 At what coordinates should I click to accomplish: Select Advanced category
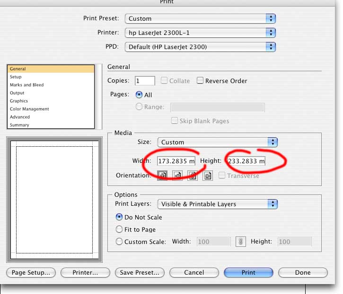[x=51, y=117]
